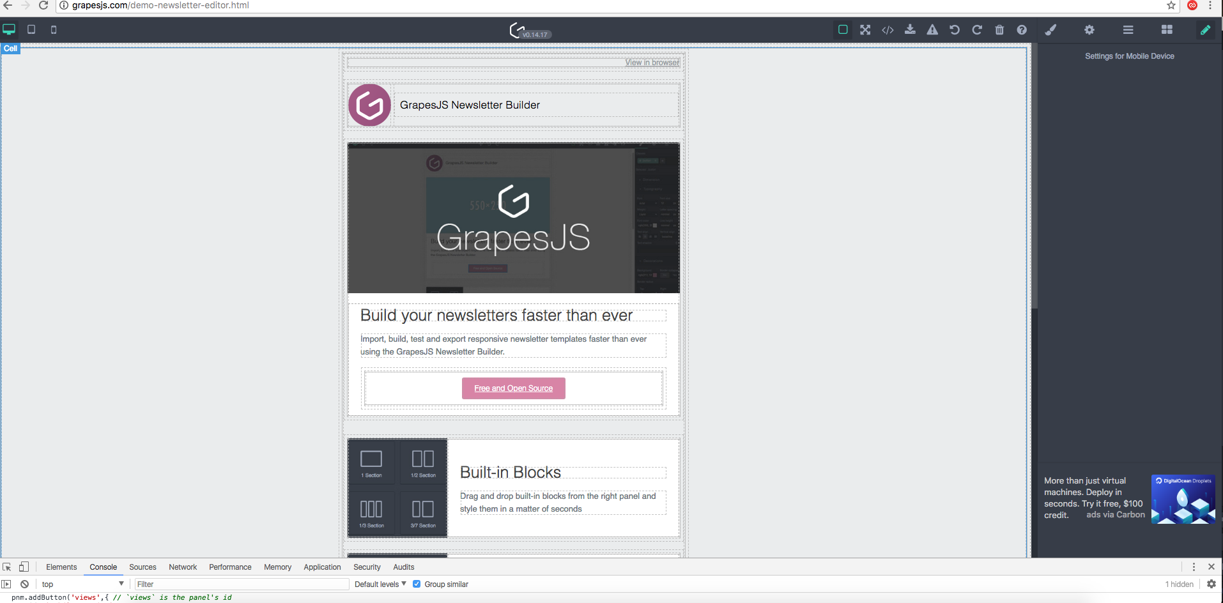Open the help question mark icon
Screen dimensions: 1223x603
point(1022,29)
